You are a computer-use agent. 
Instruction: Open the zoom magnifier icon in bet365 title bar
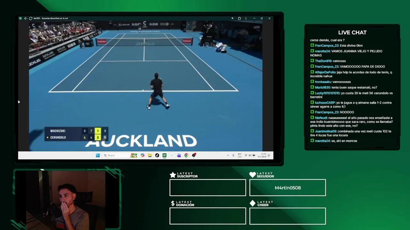[x=233, y=18]
